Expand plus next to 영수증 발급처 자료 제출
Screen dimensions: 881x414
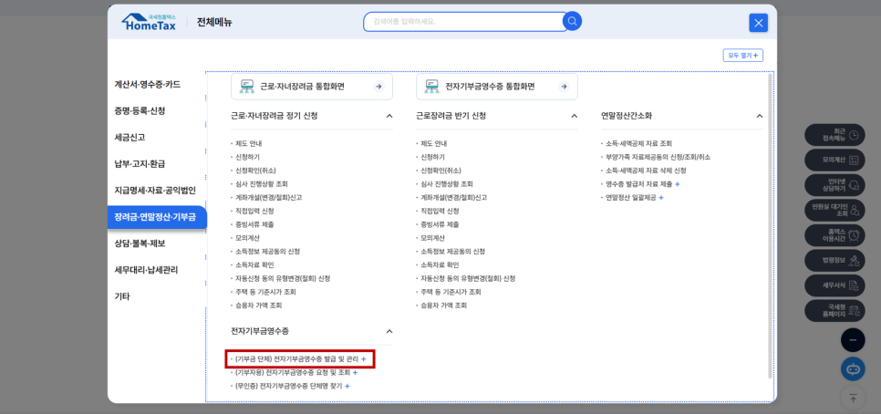coord(677,184)
